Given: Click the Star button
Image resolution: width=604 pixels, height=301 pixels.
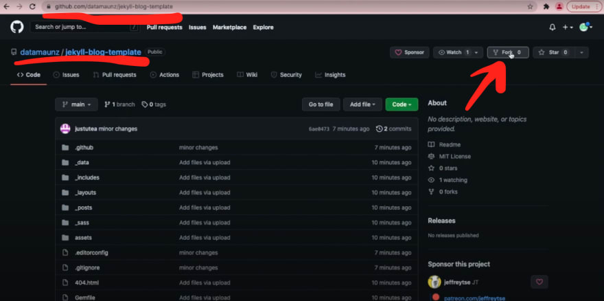Looking at the screenshot, I should 553,52.
